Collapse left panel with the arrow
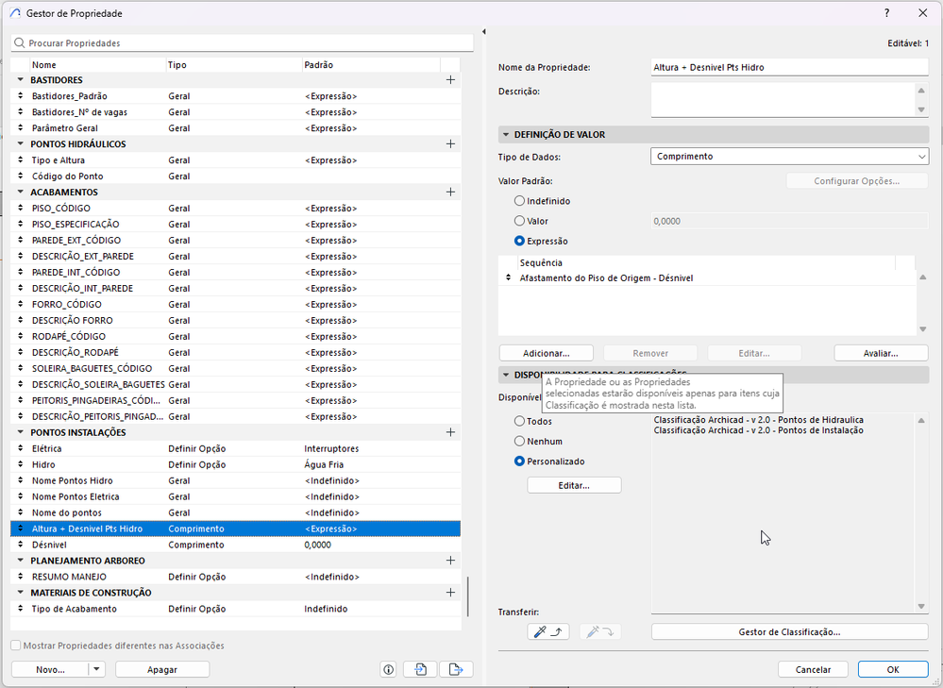 tap(484, 31)
